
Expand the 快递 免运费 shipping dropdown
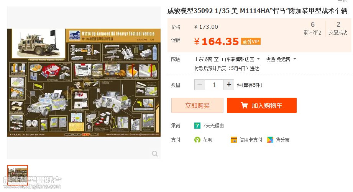click(281, 59)
